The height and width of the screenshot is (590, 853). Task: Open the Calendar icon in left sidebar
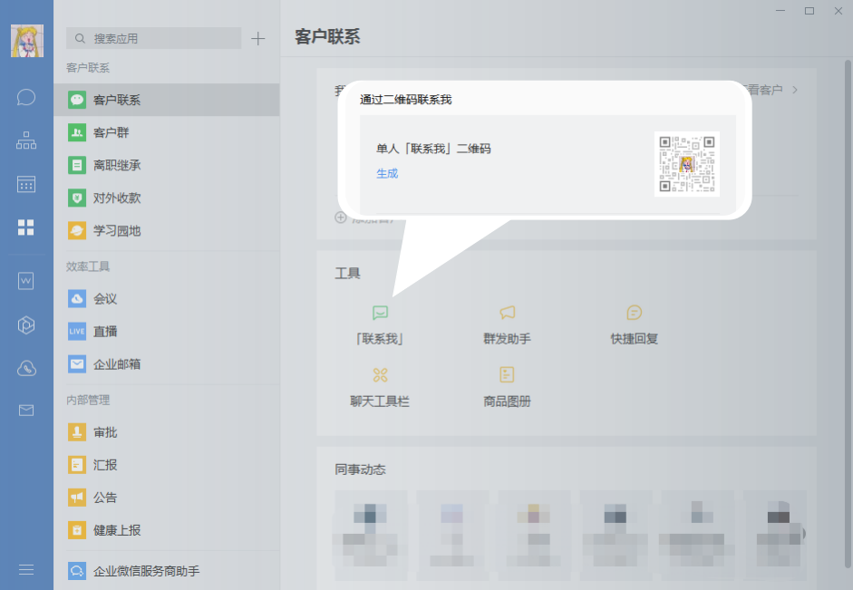(26, 184)
